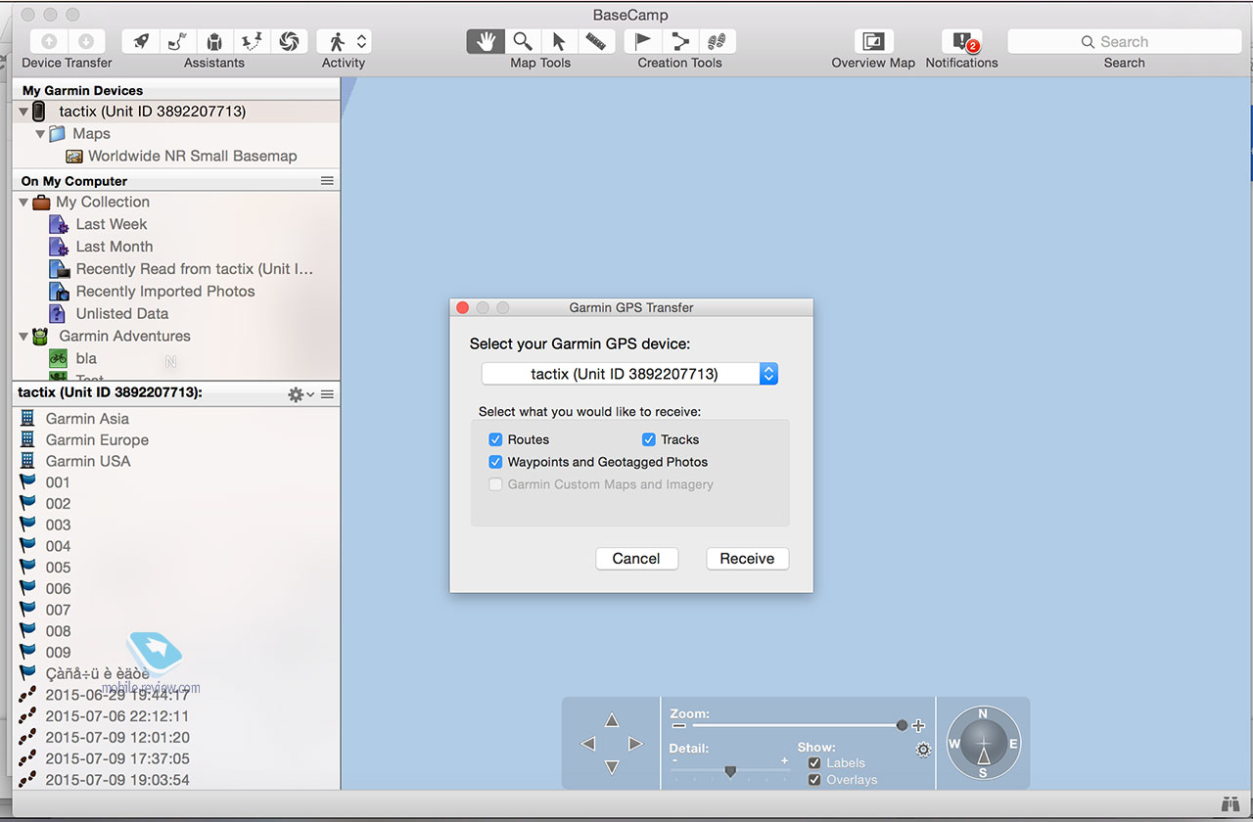Pan the map up with the arrow
The width and height of the screenshot is (1253, 822).
coord(612,720)
